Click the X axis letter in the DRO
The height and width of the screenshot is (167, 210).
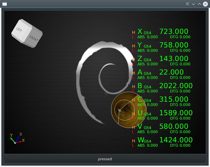point(140,32)
